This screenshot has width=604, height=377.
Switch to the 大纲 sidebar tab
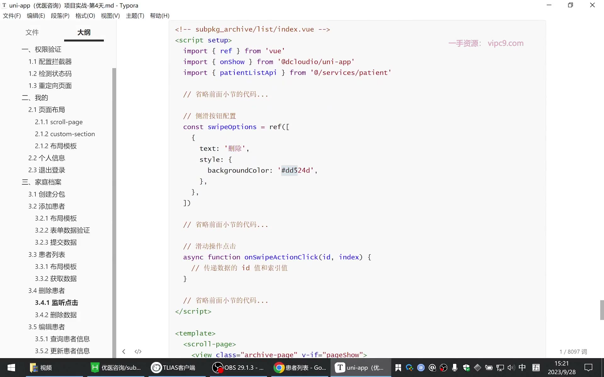(84, 32)
